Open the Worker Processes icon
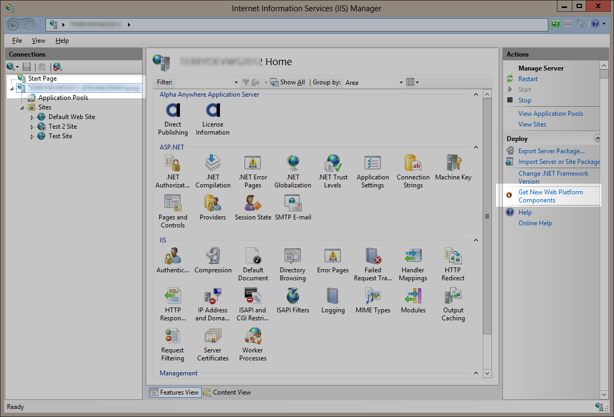 point(253,344)
